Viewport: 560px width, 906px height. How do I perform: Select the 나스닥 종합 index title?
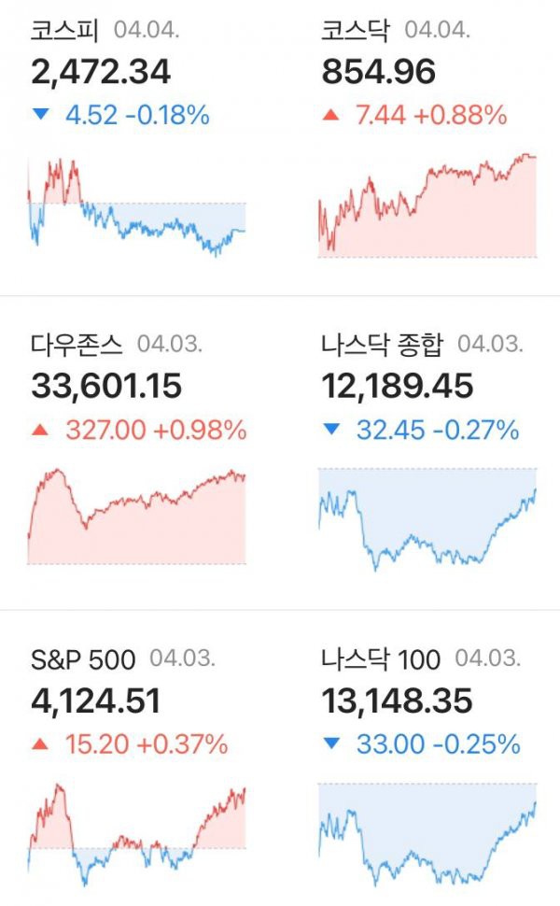click(x=383, y=345)
